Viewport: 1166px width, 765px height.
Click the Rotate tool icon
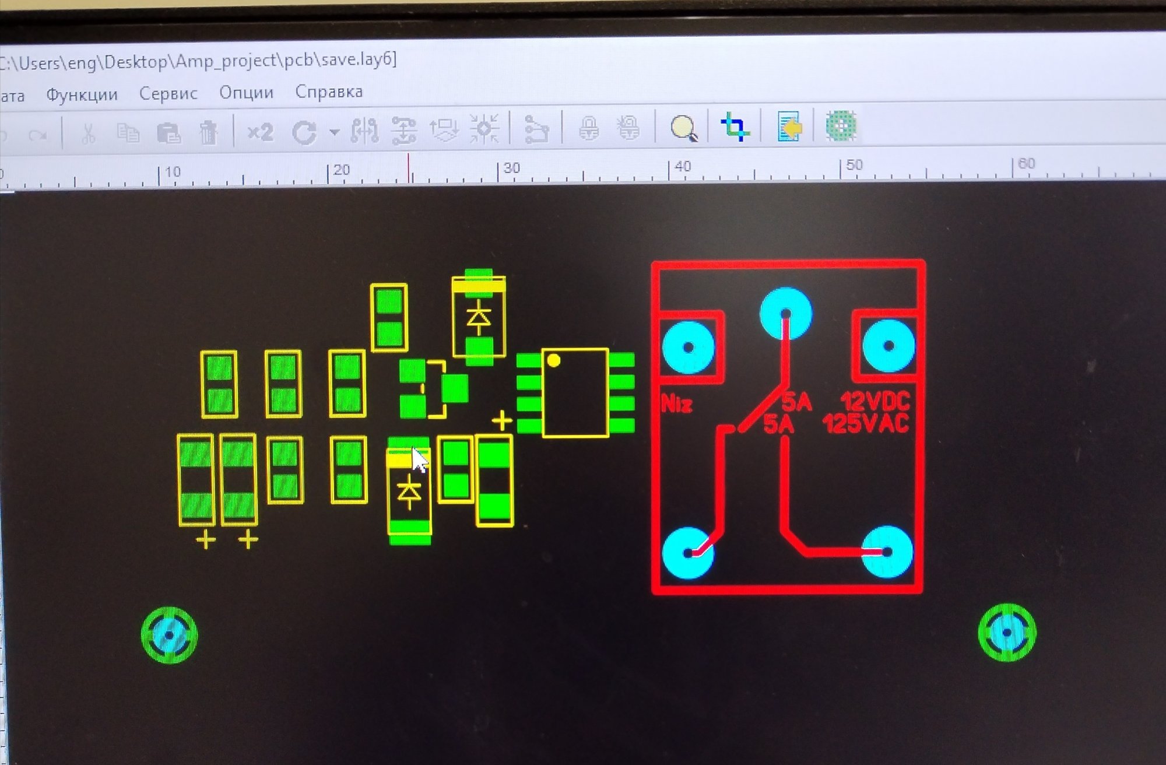coord(304,132)
